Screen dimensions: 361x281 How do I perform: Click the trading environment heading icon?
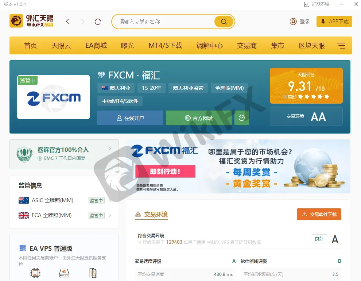click(138, 215)
